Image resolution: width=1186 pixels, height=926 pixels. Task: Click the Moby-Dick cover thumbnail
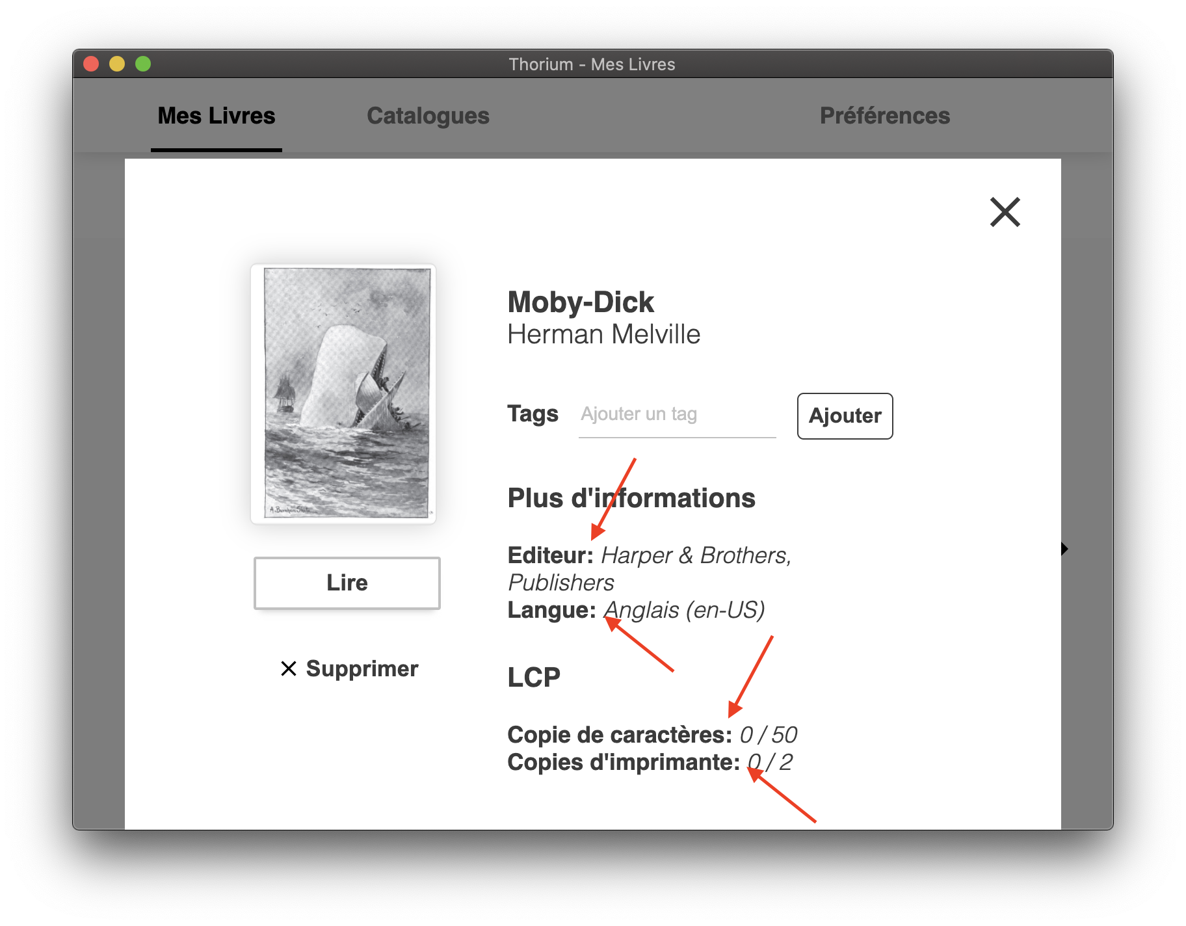tap(343, 393)
